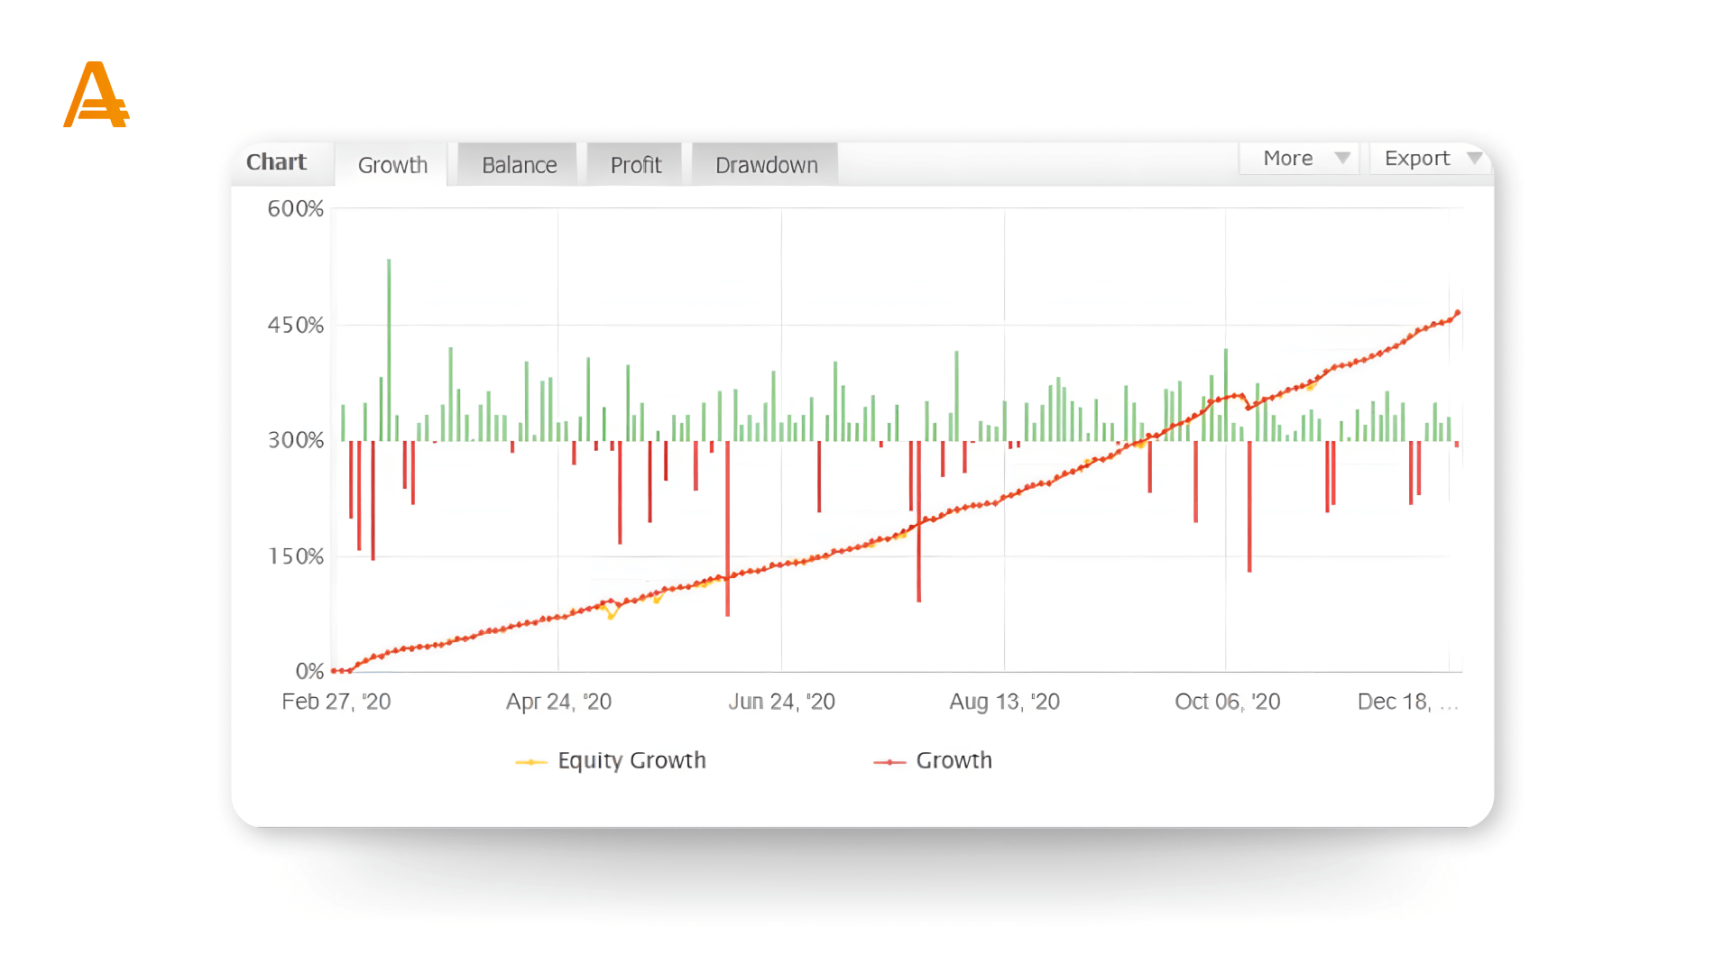Switch to the Drawdown tab

click(766, 165)
